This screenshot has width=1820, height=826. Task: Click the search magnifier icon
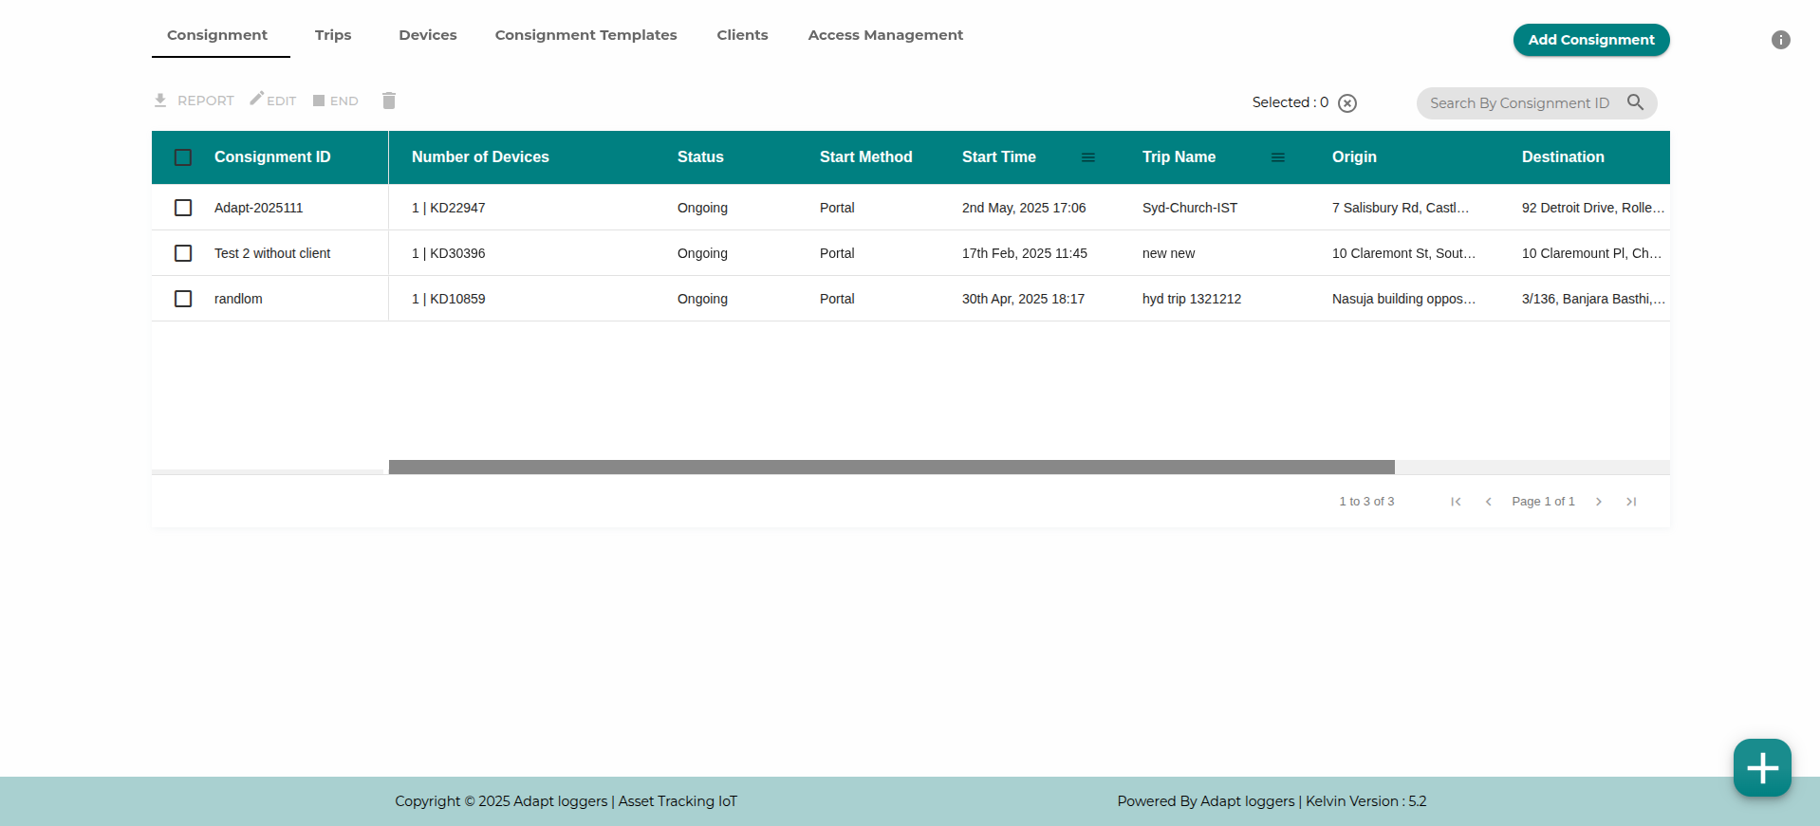point(1635,102)
